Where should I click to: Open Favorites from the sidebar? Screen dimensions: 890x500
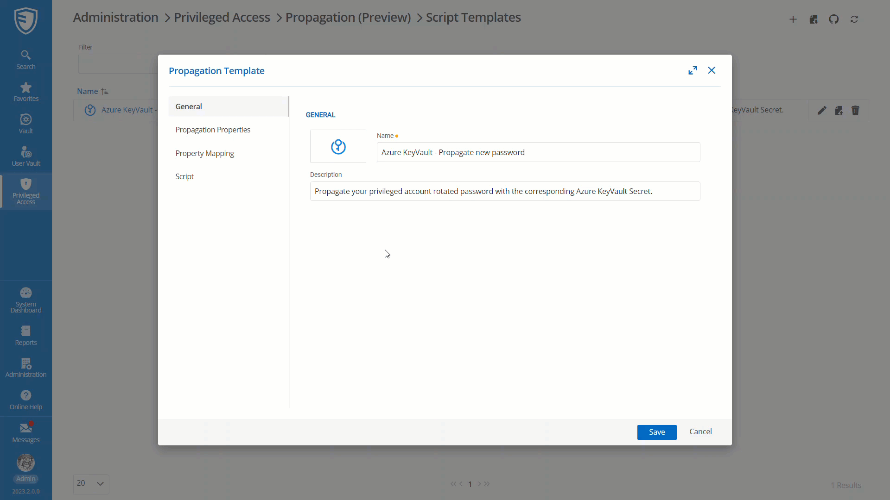26,92
